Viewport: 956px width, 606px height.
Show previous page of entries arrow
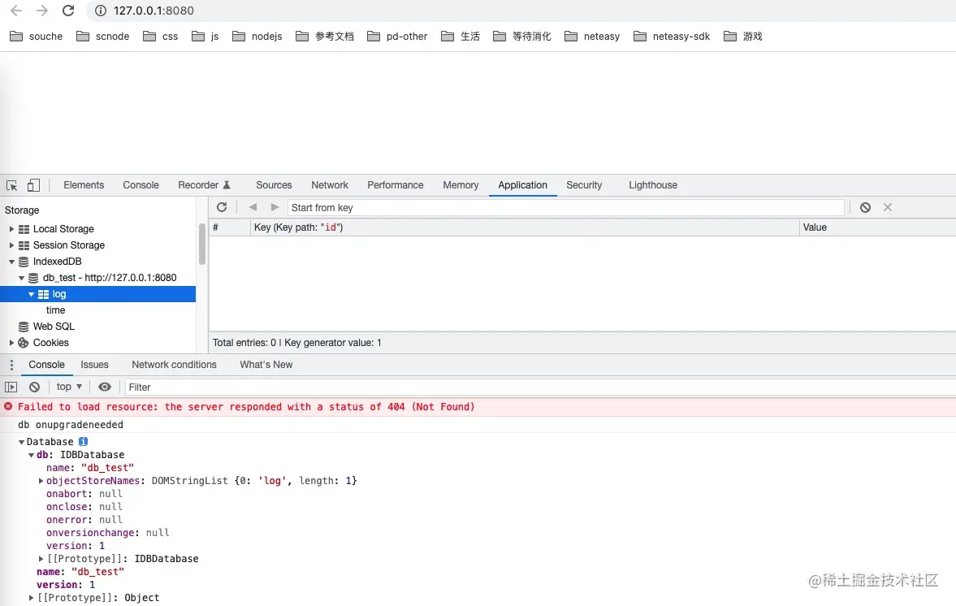pyautogui.click(x=253, y=207)
